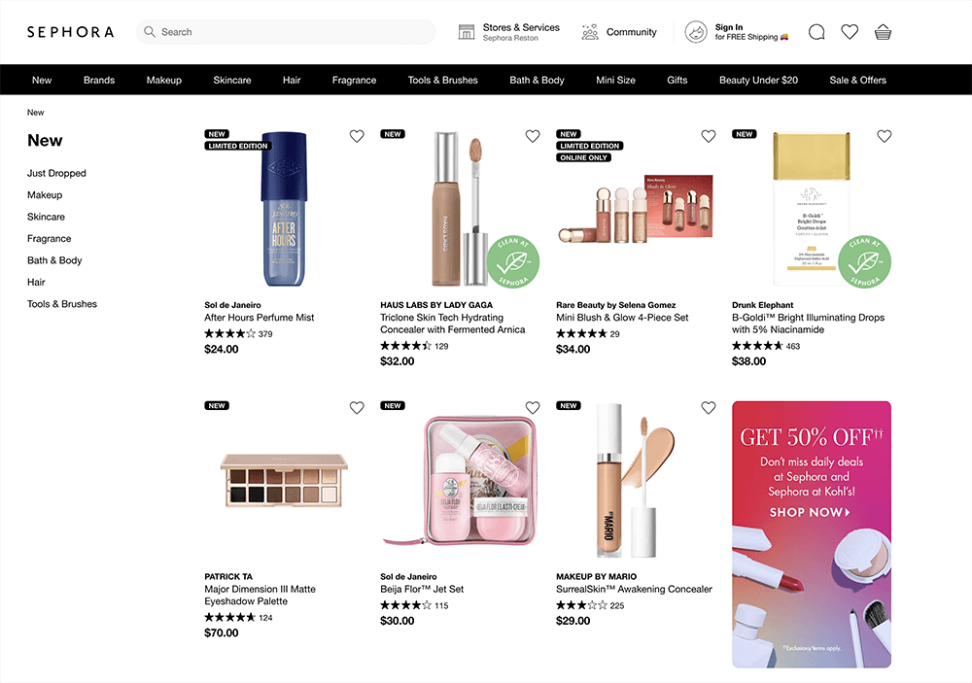Click the Sign In avatar icon
Screen dimensions: 972x683
[696, 32]
